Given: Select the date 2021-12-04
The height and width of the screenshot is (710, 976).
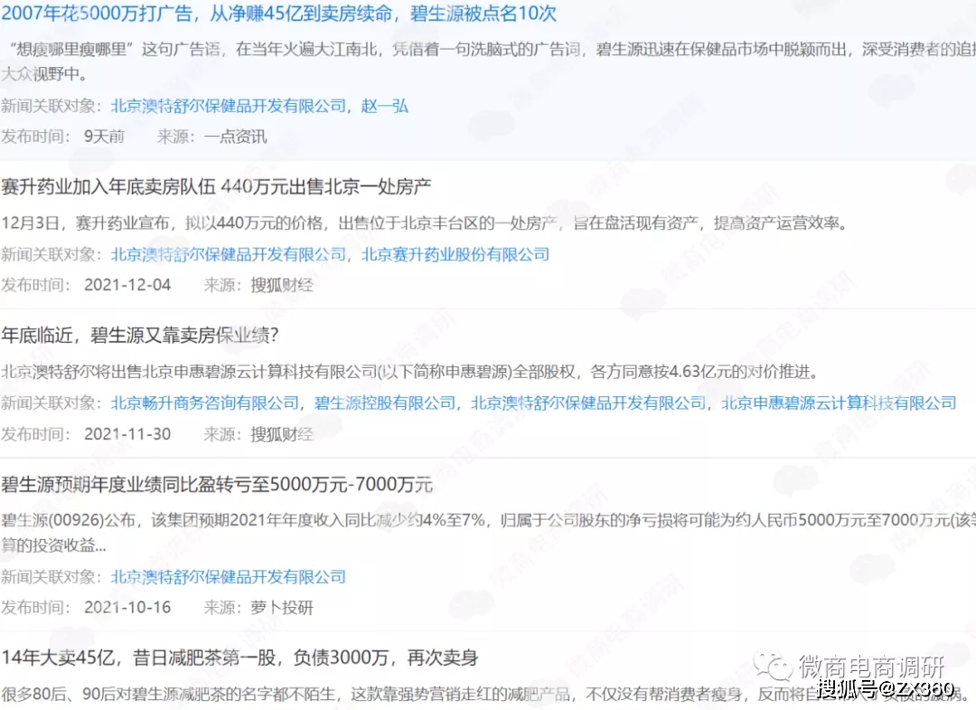Looking at the screenshot, I should tap(127, 285).
